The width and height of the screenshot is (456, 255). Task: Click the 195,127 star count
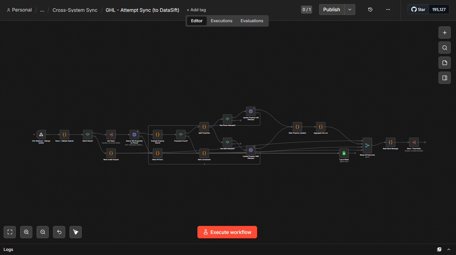[439, 10]
